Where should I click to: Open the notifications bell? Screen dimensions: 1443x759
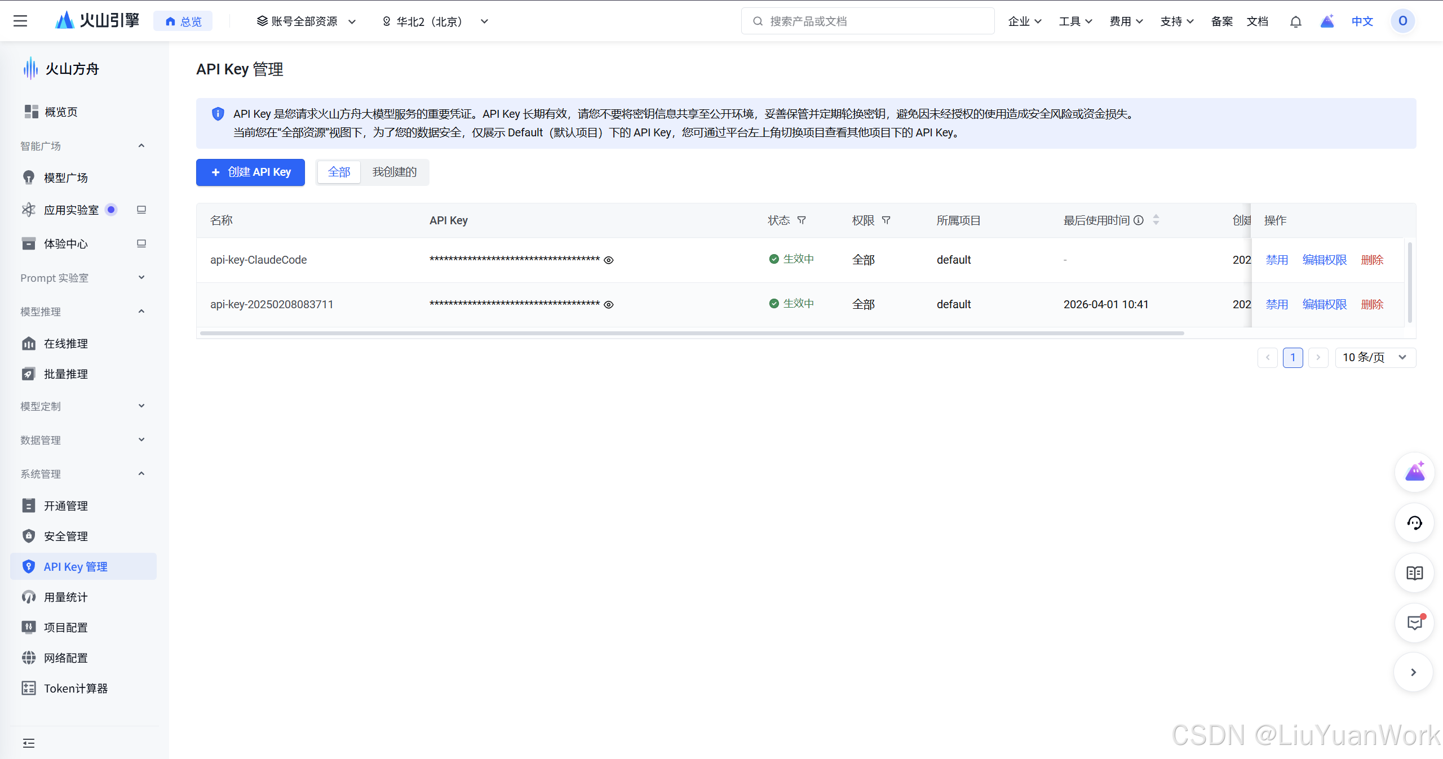1296,21
